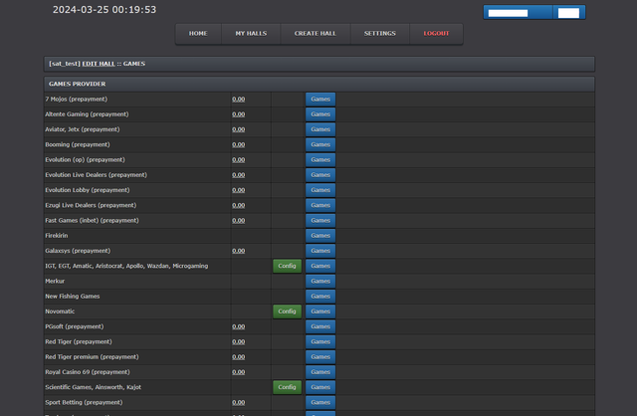Open Games for Red Tiger (prepayment)
The height and width of the screenshot is (416, 637).
[320, 341]
